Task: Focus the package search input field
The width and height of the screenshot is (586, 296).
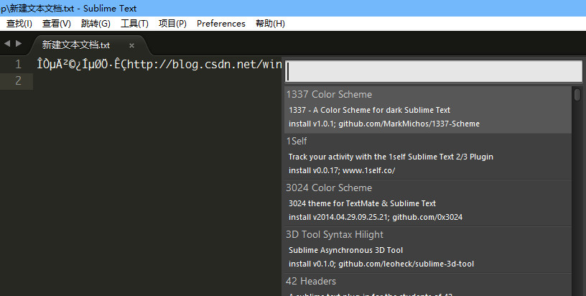Action: click(x=434, y=71)
